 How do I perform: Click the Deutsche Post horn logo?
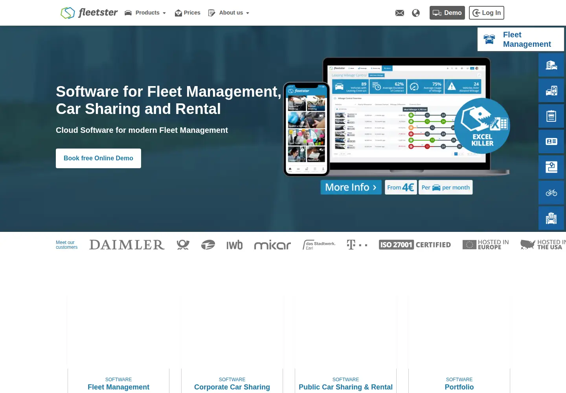pyautogui.click(x=183, y=245)
